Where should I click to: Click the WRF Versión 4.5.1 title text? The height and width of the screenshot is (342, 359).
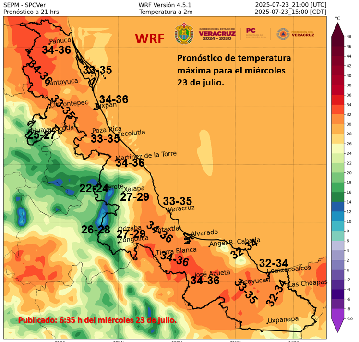pyautogui.click(x=161, y=5)
